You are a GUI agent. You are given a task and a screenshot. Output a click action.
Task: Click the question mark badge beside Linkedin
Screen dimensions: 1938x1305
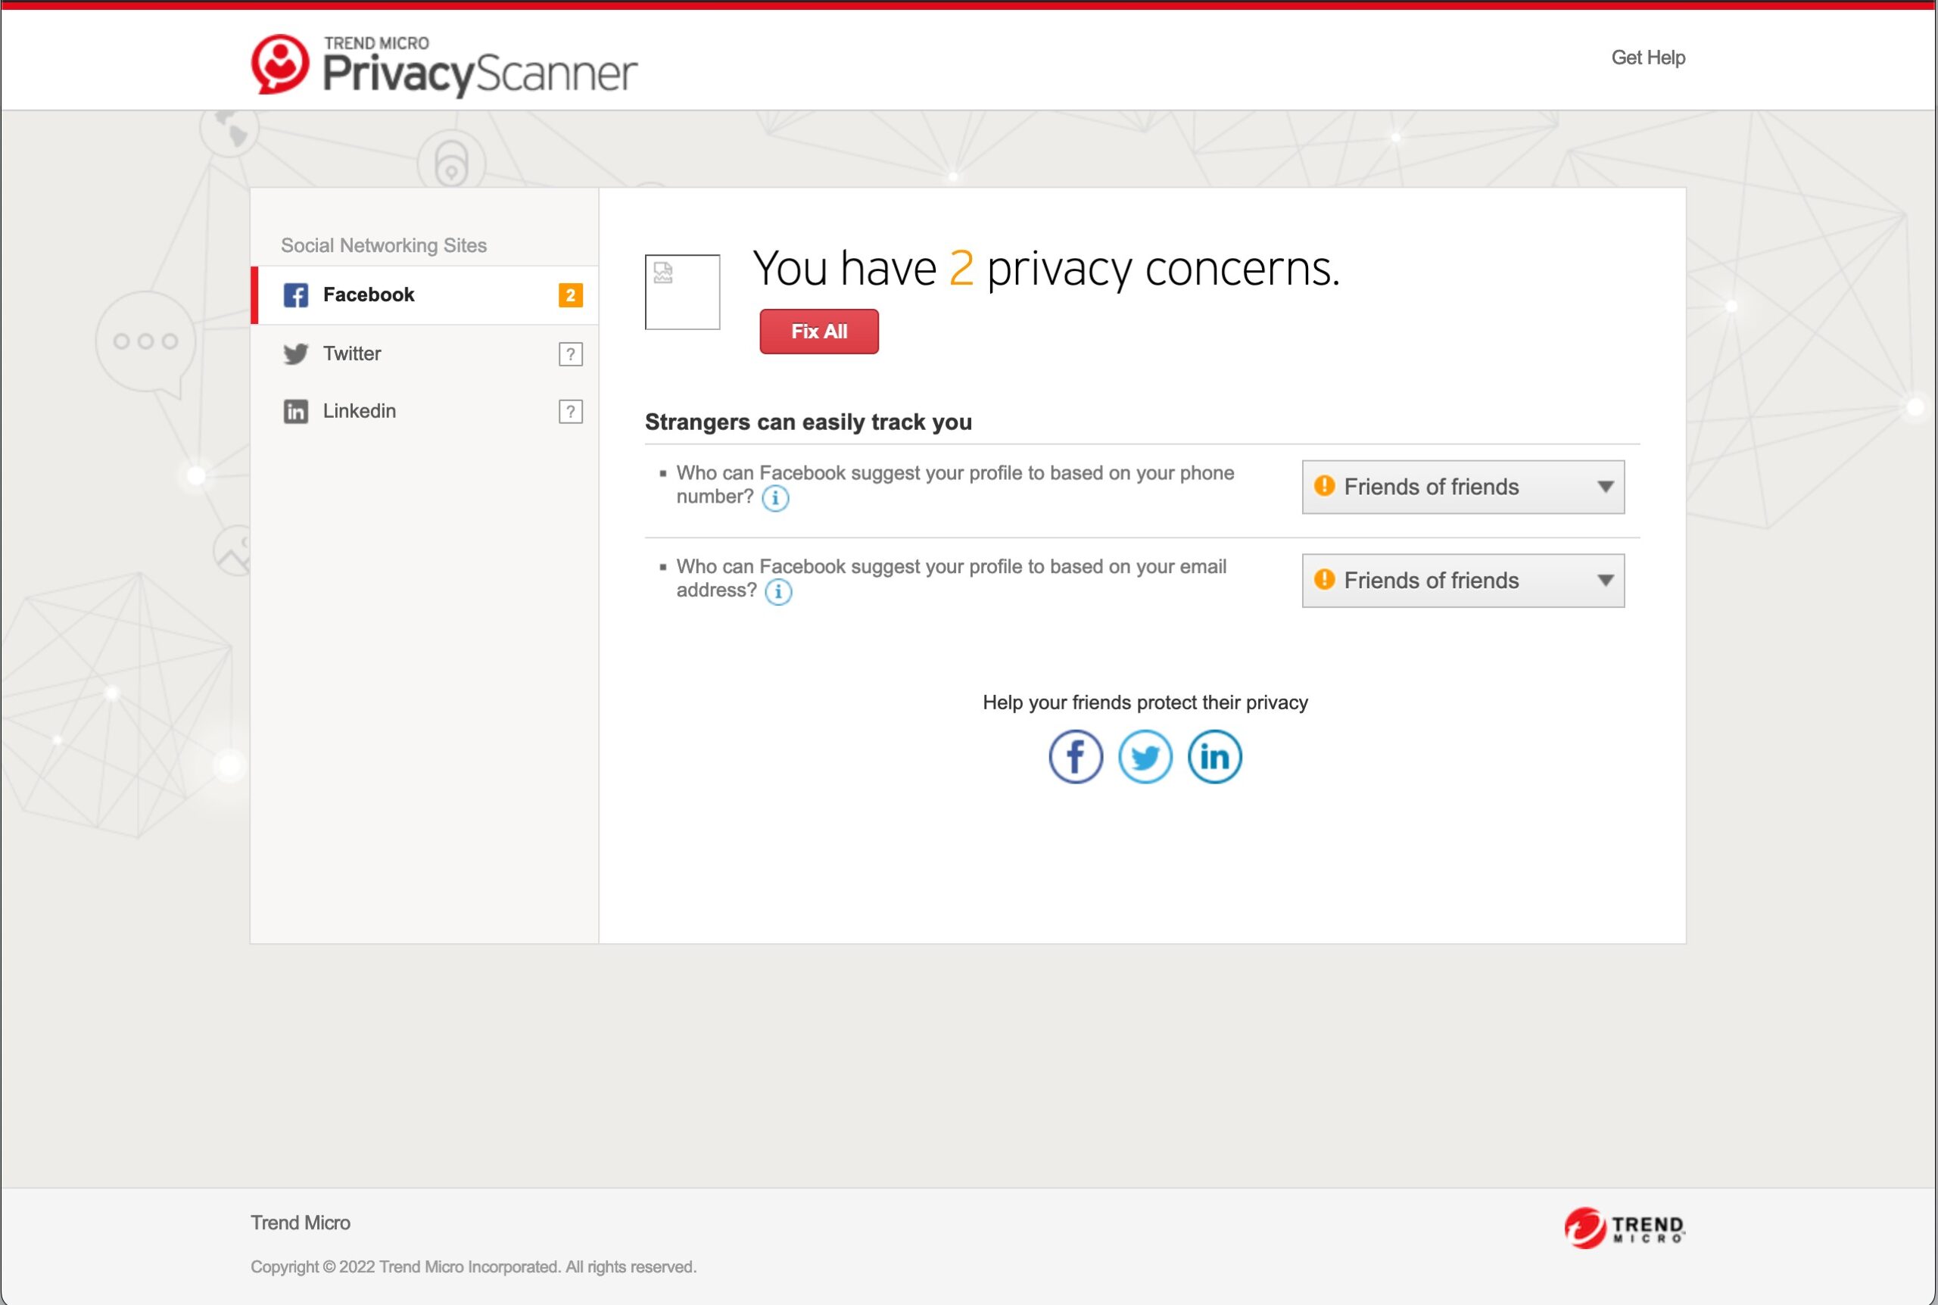tap(570, 411)
